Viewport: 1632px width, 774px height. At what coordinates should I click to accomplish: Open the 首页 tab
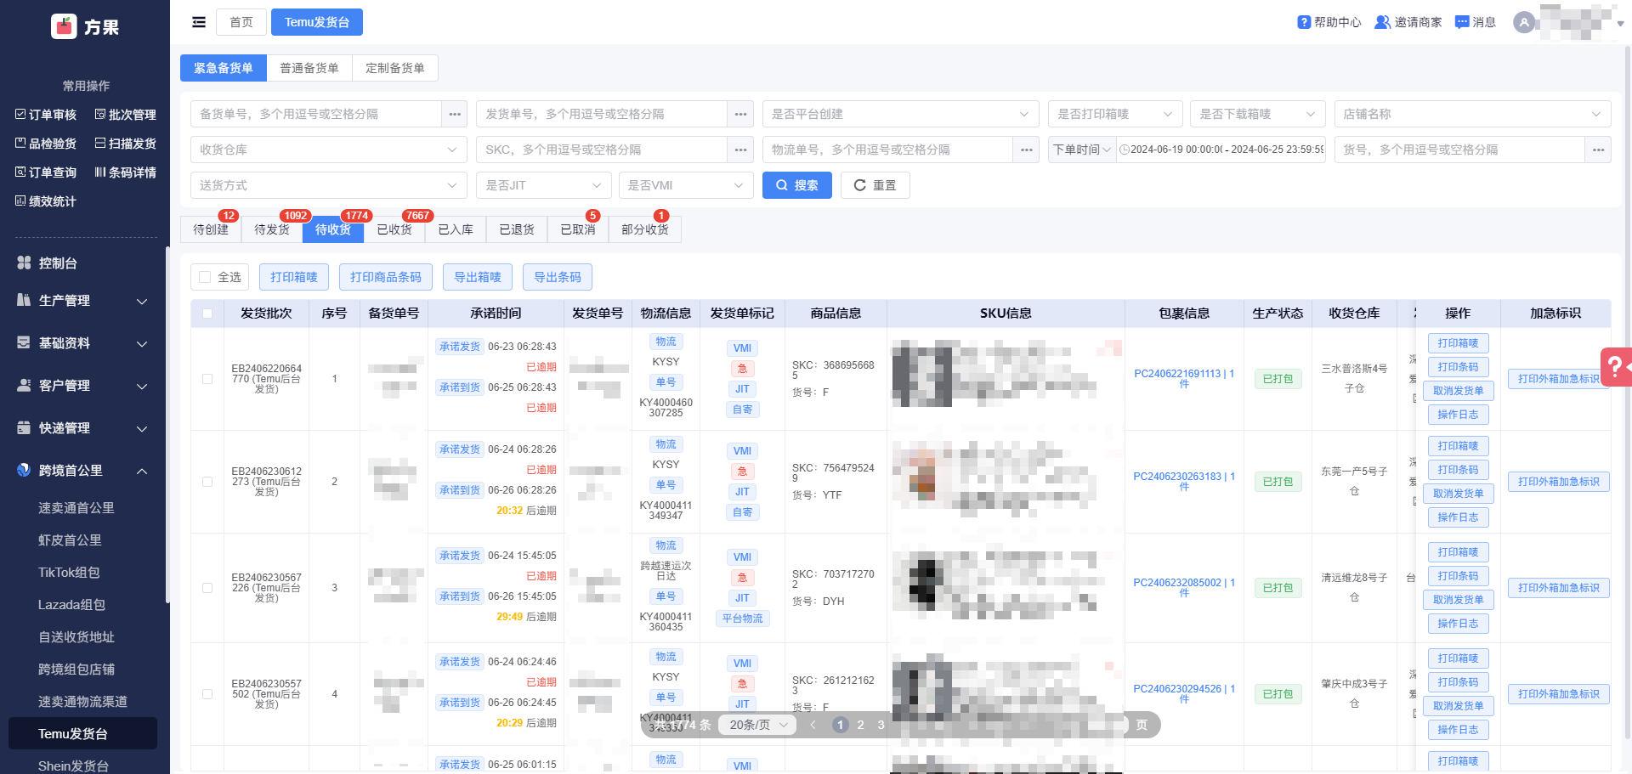(x=241, y=22)
